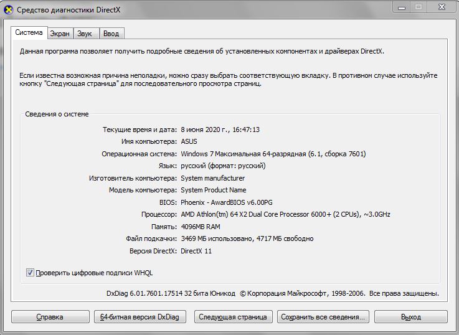
Task: Click the Текущие время и дата label
Action: click(x=140, y=130)
